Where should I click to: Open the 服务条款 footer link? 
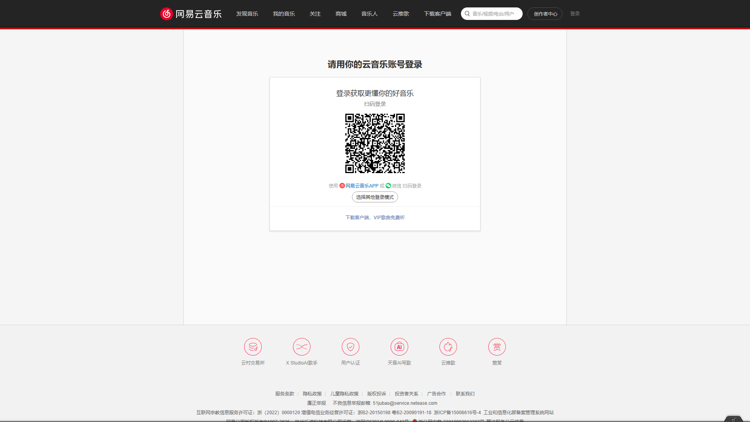(285, 394)
